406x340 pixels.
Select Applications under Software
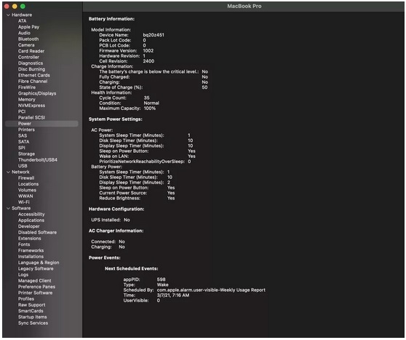pos(31,221)
